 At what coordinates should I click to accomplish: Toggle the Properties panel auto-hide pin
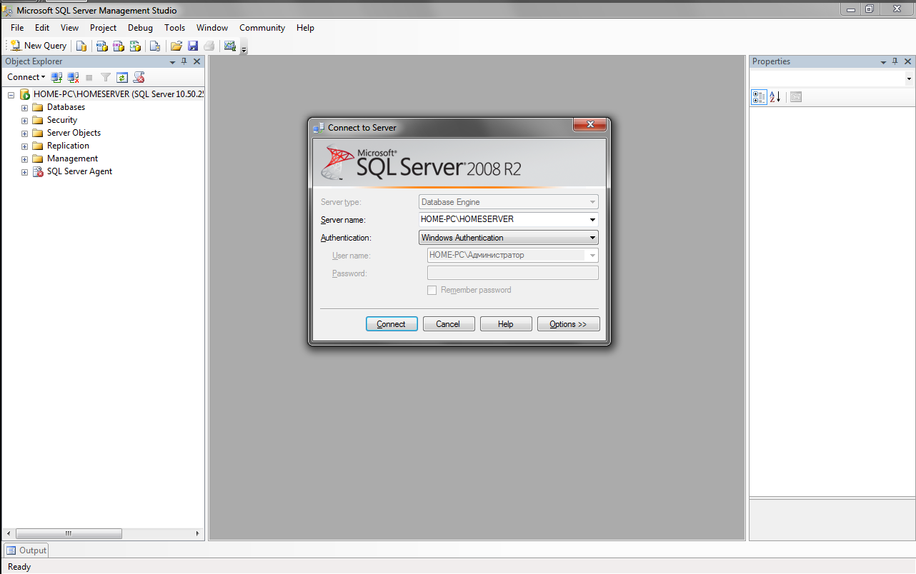895,61
